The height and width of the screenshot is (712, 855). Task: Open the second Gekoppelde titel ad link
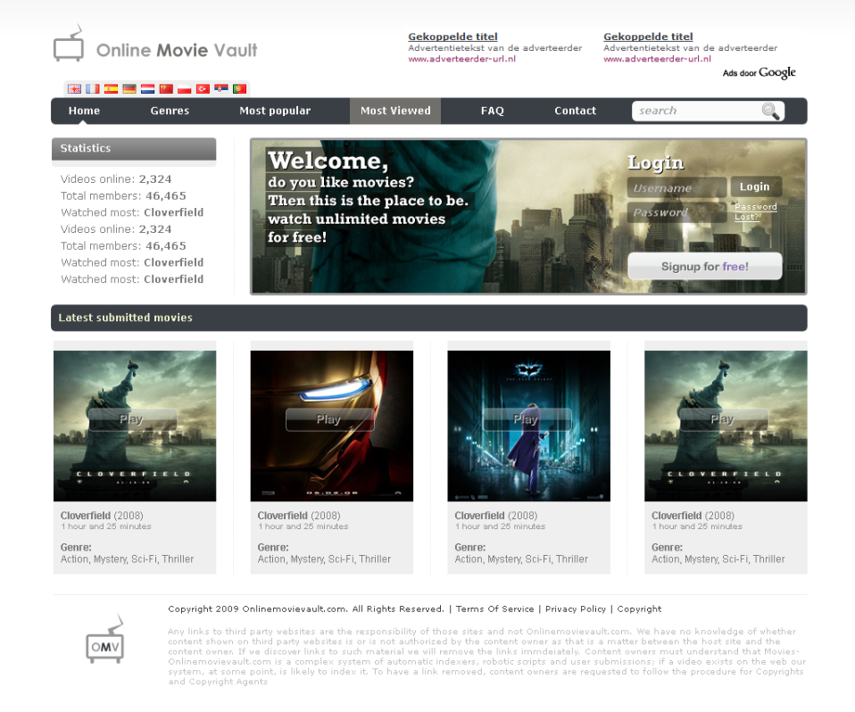(x=648, y=37)
